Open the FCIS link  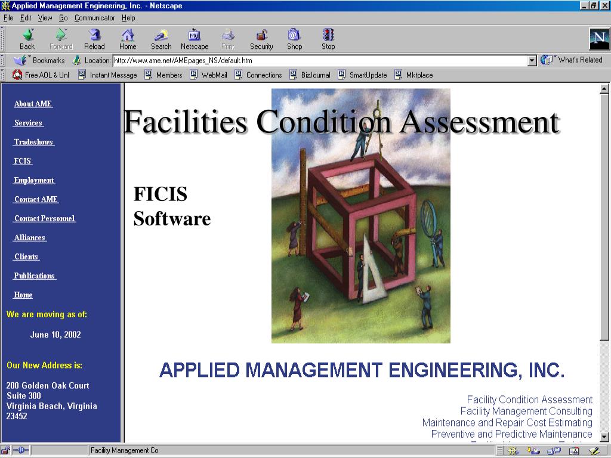coord(23,161)
